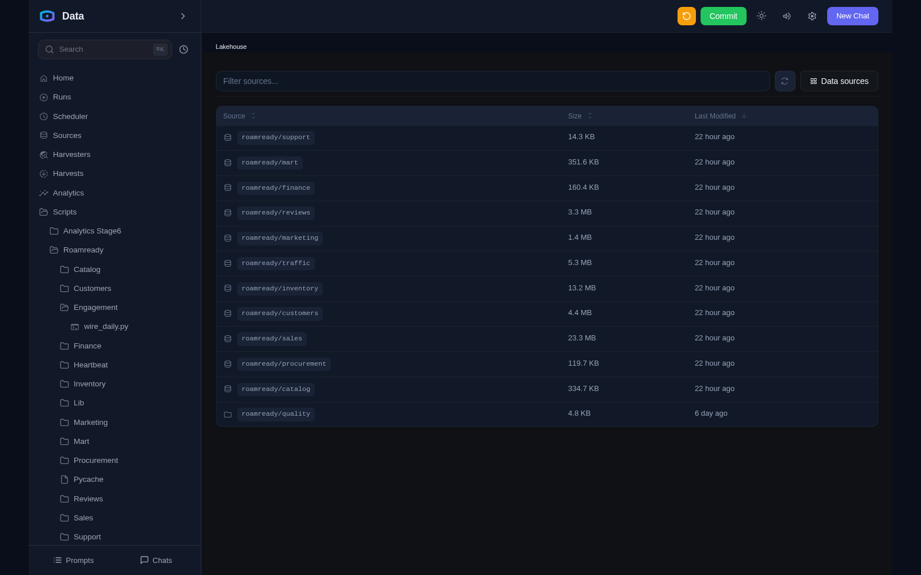Viewport: 921px width, 575px height.
Task: Toggle the sound speaker icon
Action: [x=786, y=16]
